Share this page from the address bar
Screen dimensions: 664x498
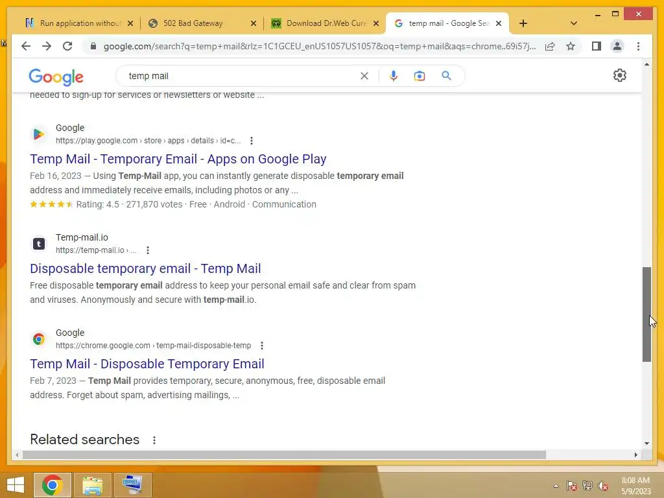[550, 46]
